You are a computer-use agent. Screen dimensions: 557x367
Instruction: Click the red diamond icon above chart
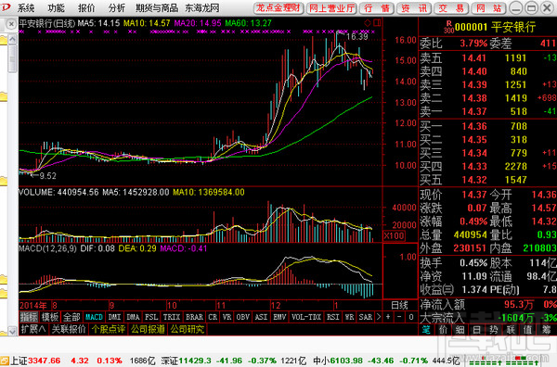coord(368,23)
